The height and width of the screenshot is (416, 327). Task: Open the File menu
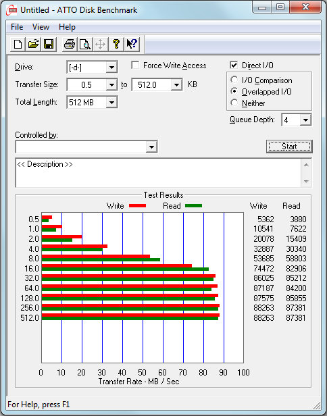click(17, 27)
